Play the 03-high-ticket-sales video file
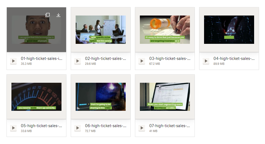Image resolution: width=265 pixels, height=144 pixels. pyautogui.click(x=142, y=61)
